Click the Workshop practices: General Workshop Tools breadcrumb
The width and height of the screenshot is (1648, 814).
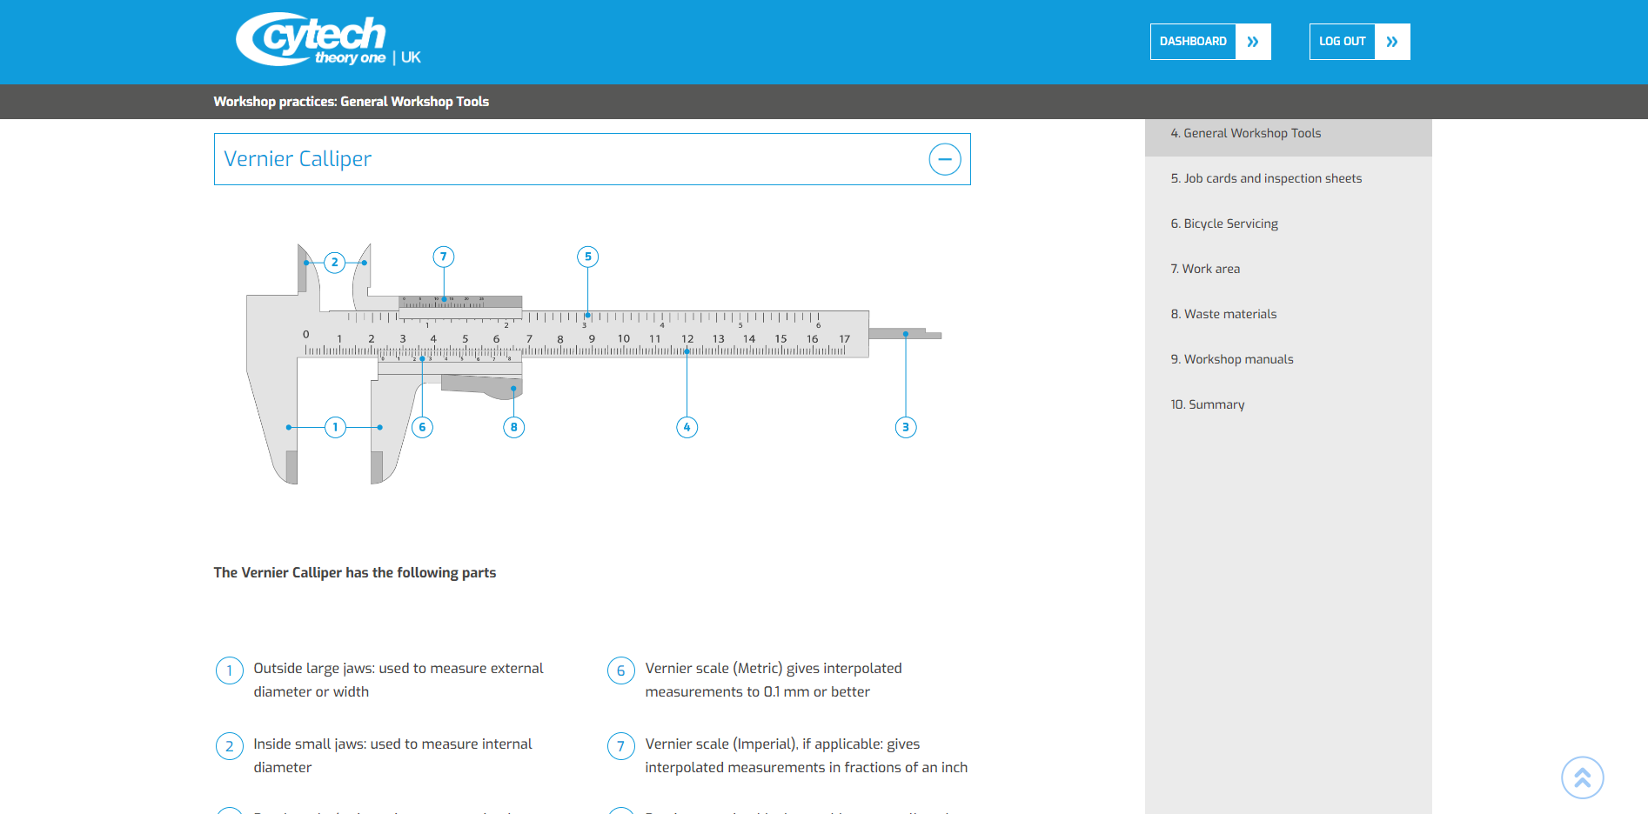(352, 102)
